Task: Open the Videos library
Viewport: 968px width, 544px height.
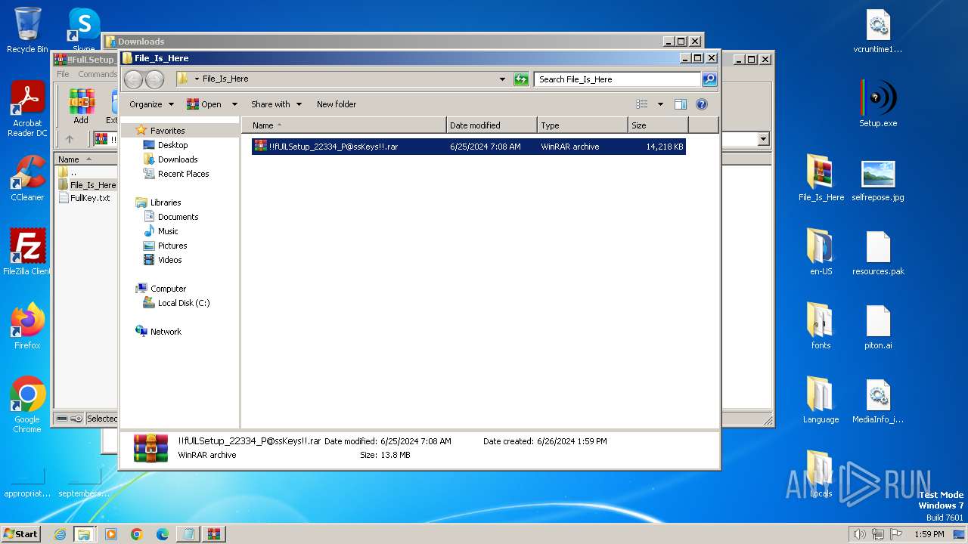Action: coord(169,260)
